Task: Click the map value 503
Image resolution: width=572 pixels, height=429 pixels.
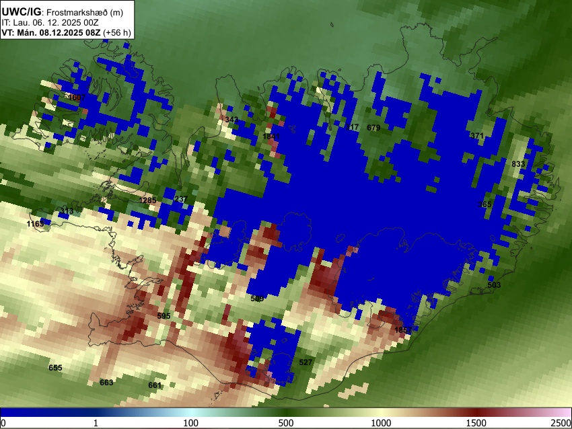Action: click(494, 285)
